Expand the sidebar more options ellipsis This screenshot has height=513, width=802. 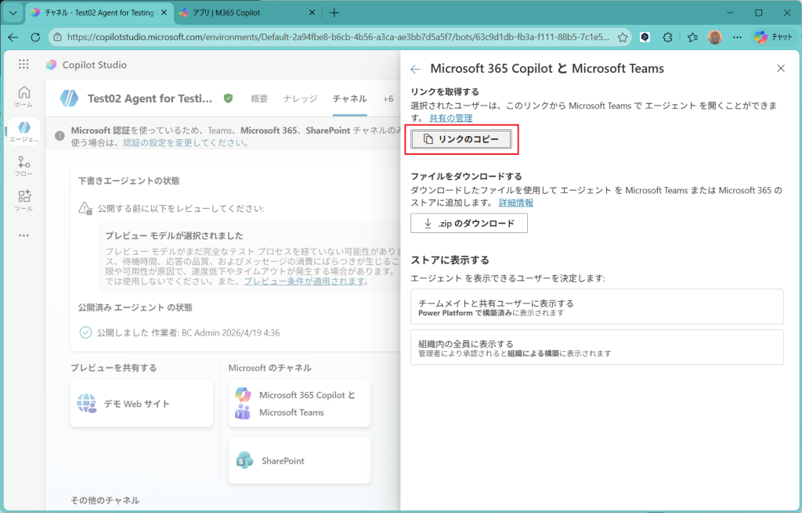pos(23,235)
